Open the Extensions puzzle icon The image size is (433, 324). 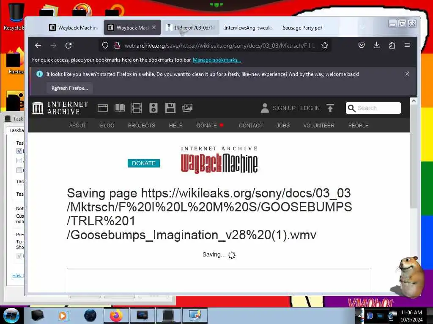[x=392, y=45]
